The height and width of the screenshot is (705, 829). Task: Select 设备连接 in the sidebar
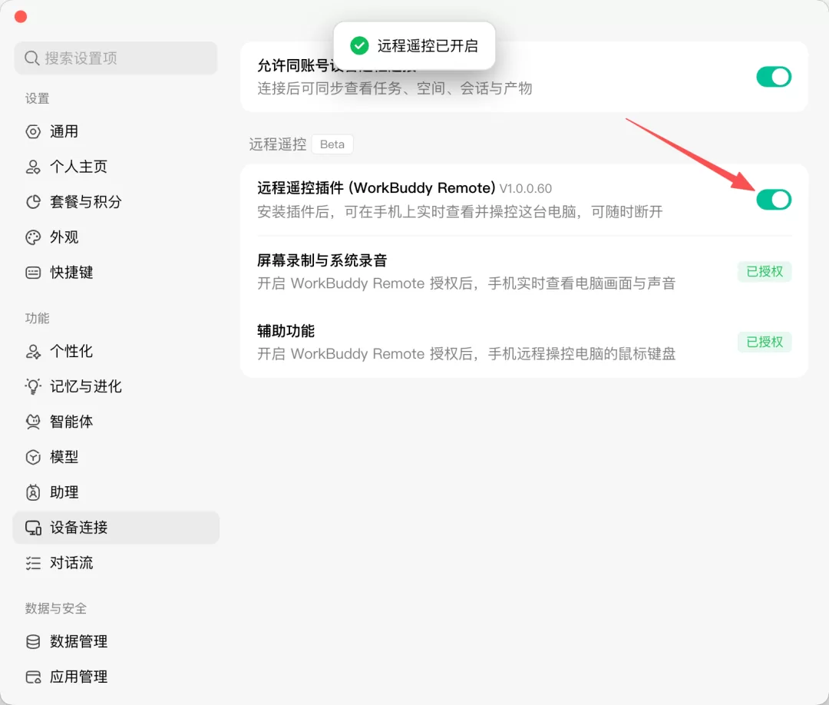click(116, 528)
